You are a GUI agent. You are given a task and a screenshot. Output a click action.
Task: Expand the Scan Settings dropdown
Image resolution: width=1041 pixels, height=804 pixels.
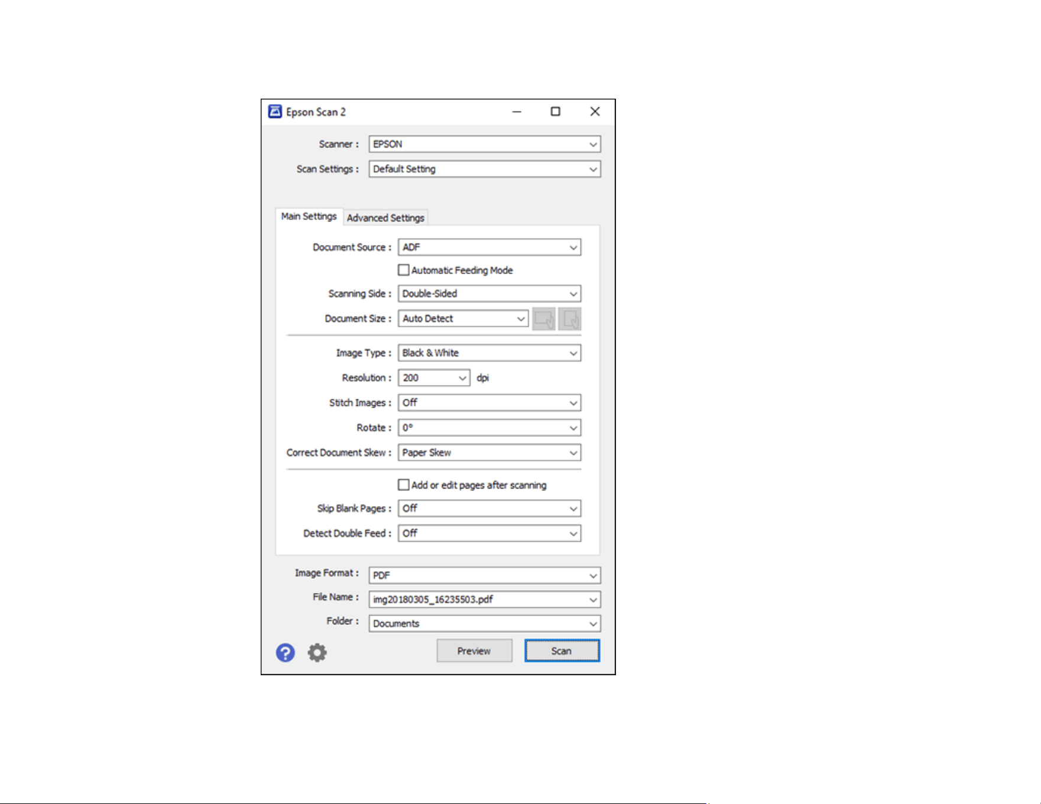click(485, 169)
